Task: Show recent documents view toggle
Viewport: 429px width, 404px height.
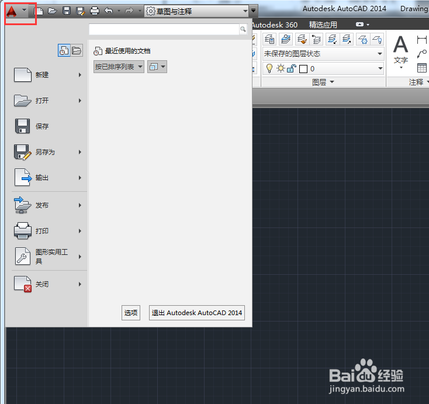Action: coord(64,51)
